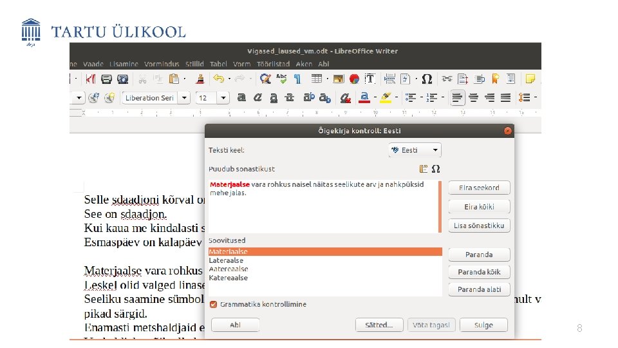Toggle formatting marks pilcrow icon
The height and width of the screenshot is (348, 618).
pyautogui.click(x=297, y=79)
